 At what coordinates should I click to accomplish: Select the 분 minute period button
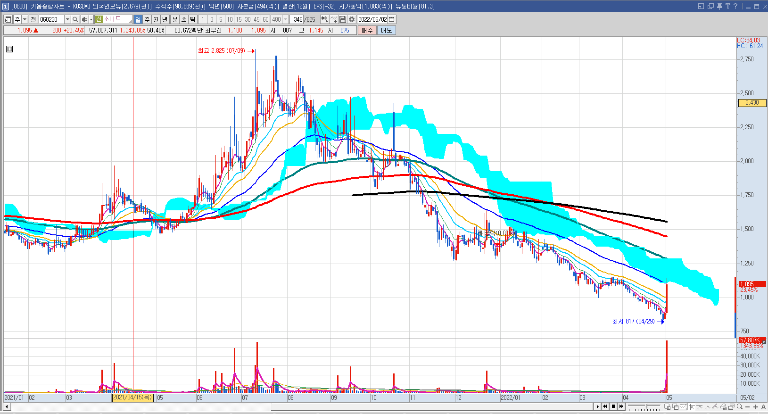174,19
